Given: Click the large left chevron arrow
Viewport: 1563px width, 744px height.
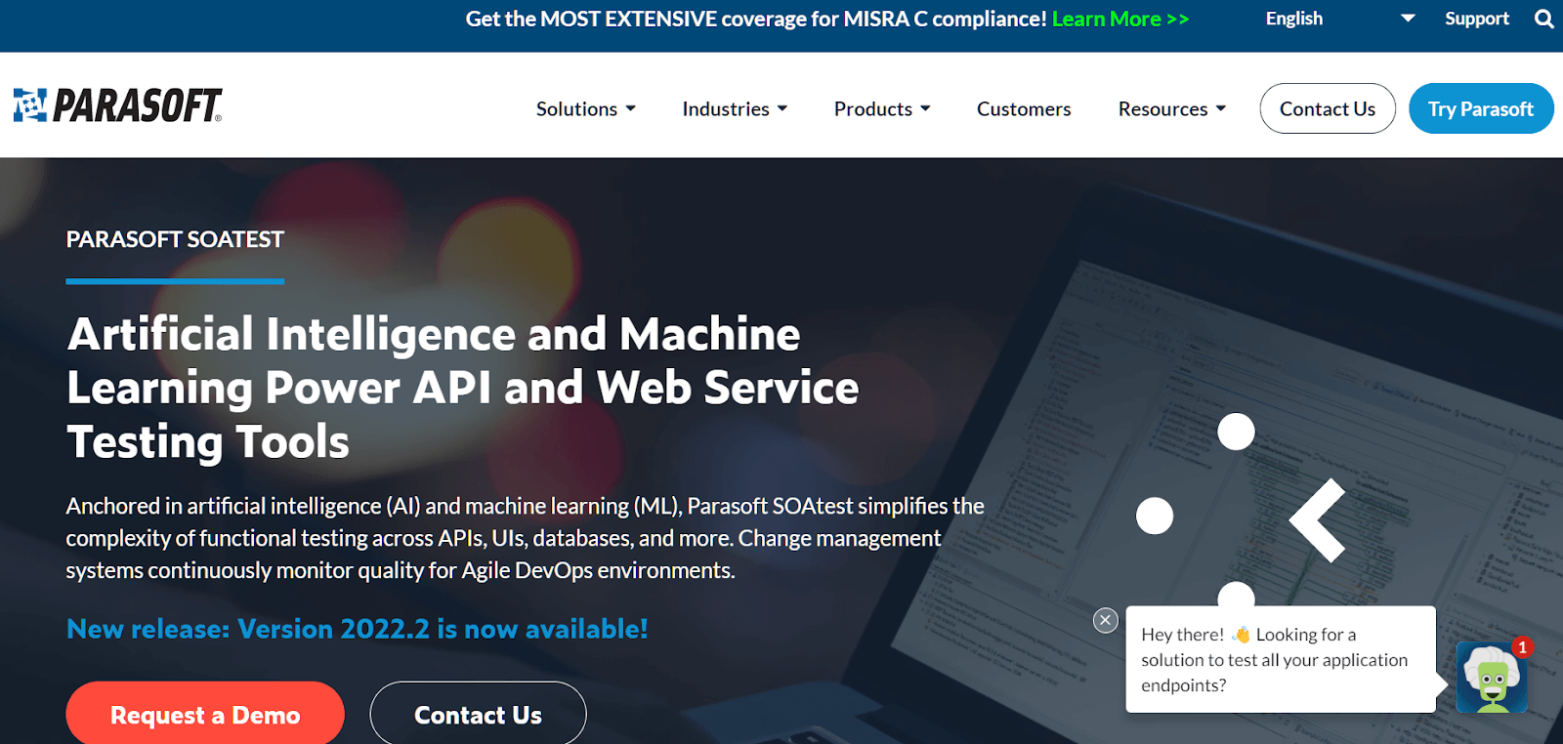Looking at the screenshot, I should (1318, 520).
